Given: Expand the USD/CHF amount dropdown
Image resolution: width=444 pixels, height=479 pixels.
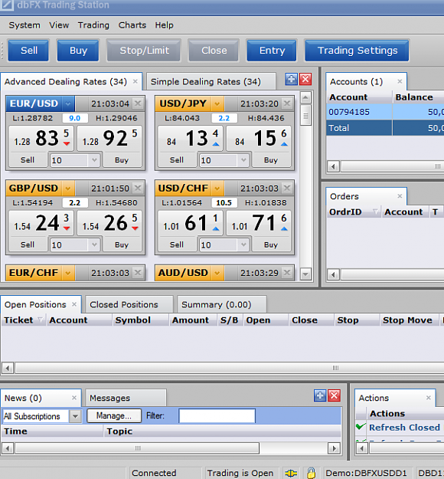Looking at the screenshot, I should click(x=243, y=244).
